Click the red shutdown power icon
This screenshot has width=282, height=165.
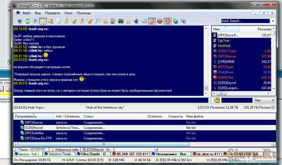160,21
